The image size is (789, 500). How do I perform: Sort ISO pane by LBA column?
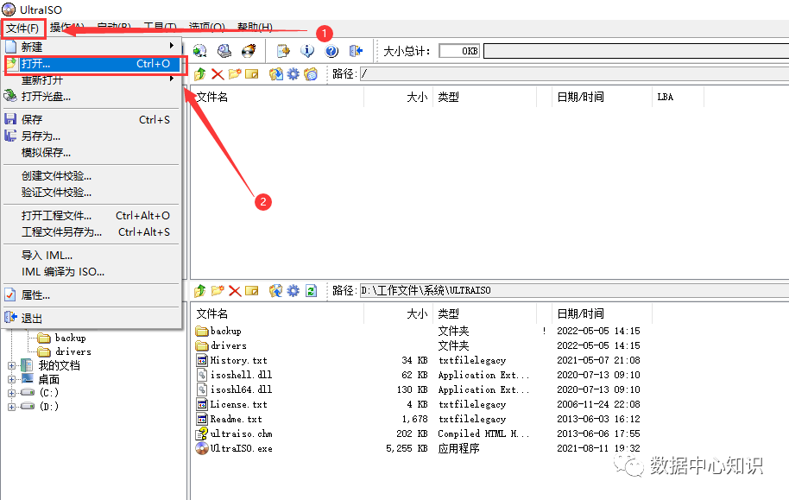point(678,98)
